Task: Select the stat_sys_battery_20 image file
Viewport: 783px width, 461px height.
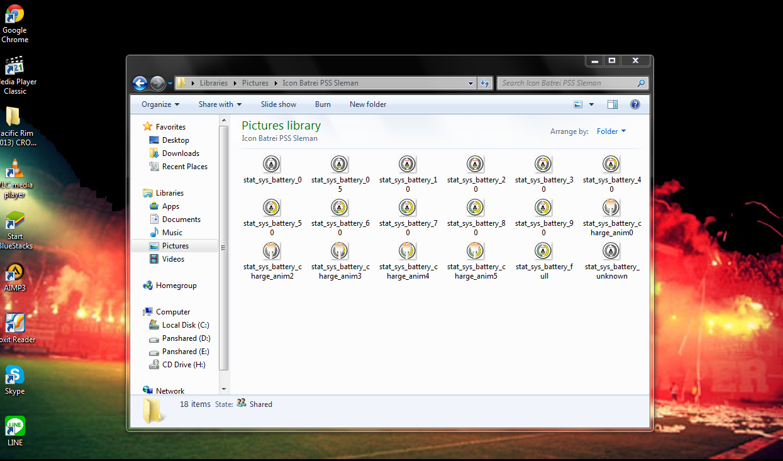Action: pyautogui.click(x=475, y=174)
